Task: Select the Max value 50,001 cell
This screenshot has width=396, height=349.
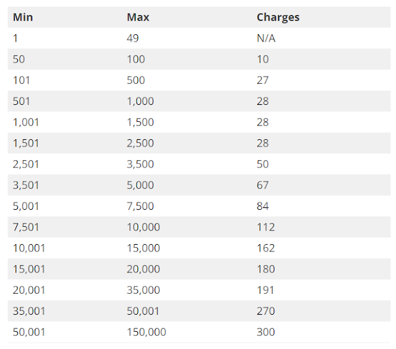Action: (143, 311)
